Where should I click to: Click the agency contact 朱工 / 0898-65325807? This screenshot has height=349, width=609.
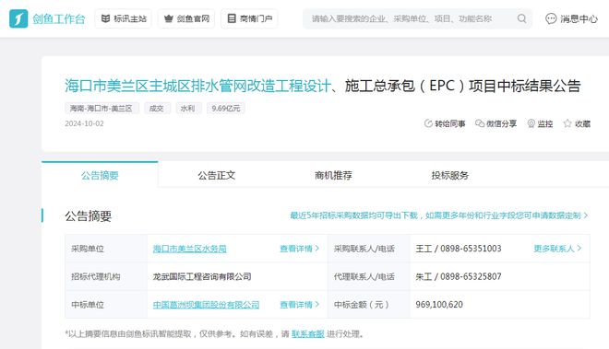(x=459, y=276)
